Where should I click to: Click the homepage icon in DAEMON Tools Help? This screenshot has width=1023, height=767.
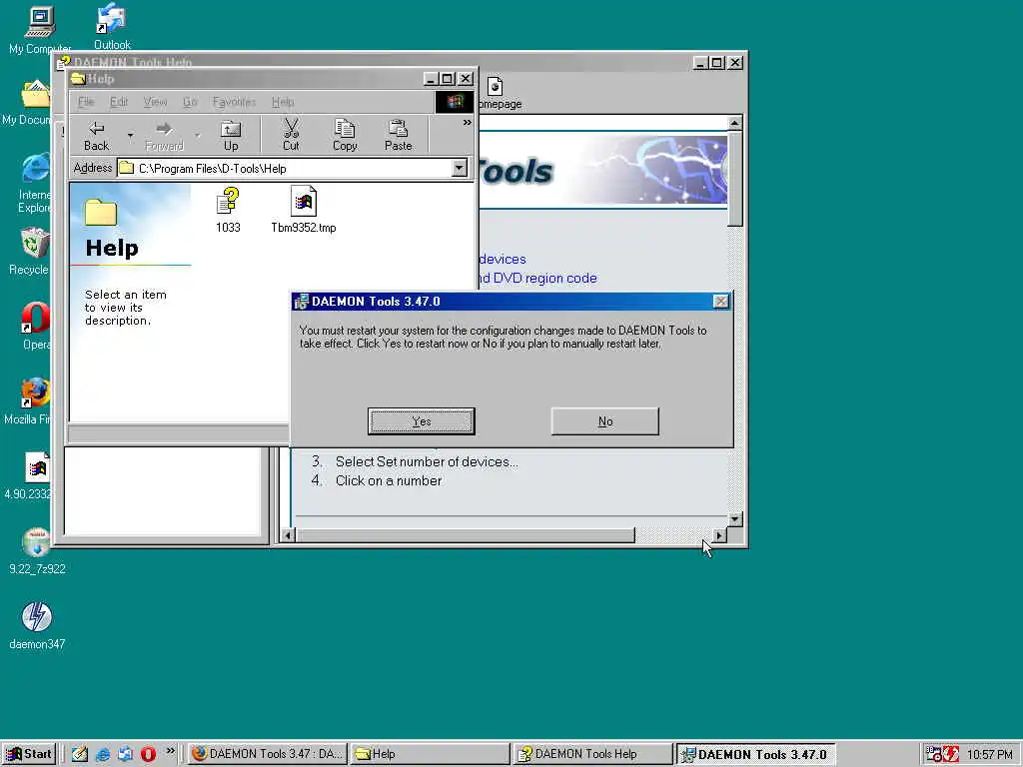coord(496,87)
